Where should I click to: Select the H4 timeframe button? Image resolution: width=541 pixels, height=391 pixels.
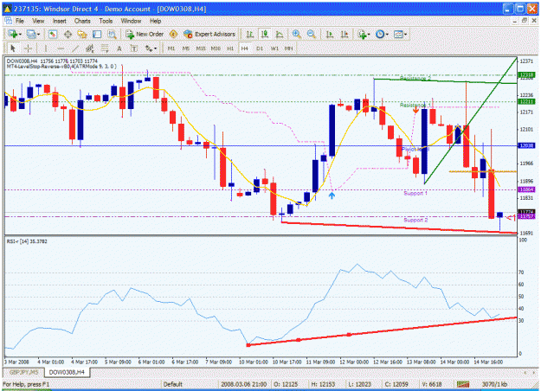coord(245,48)
